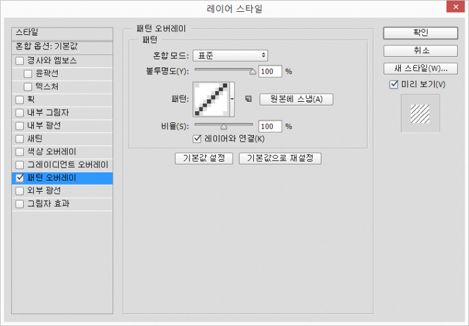The image size is (469, 326).
Task: Click the new pattern preset icon
Action: tap(248, 99)
